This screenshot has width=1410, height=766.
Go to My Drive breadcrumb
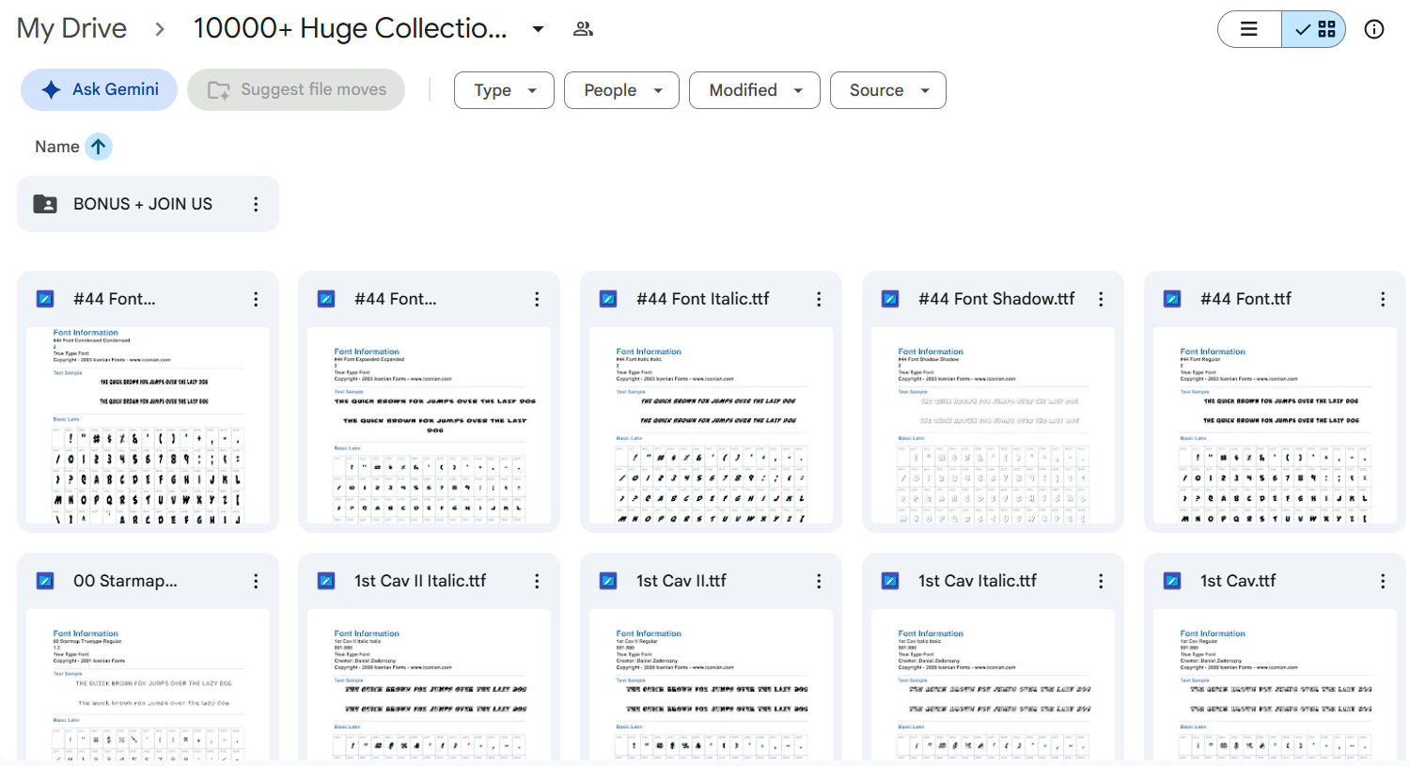71,28
